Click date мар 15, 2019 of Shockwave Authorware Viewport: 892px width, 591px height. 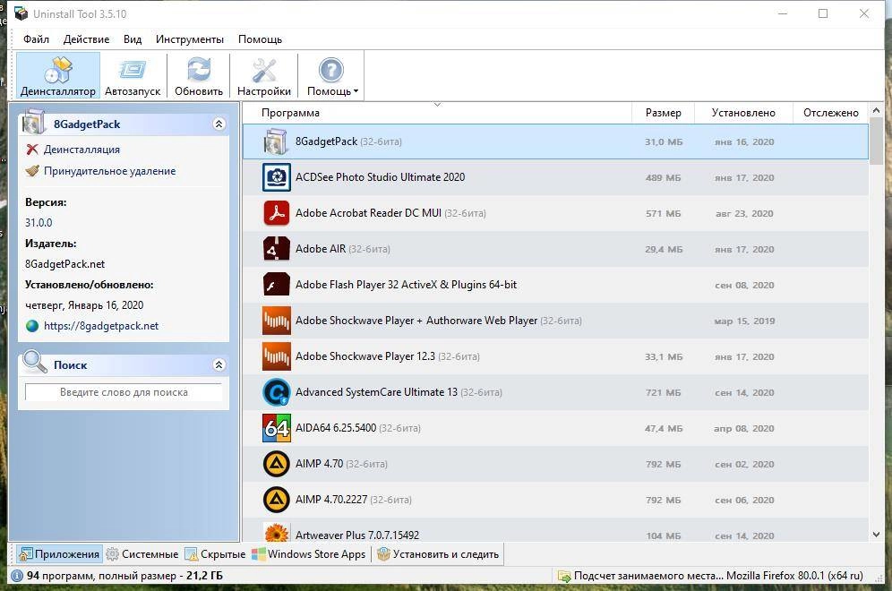click(744, 321)
